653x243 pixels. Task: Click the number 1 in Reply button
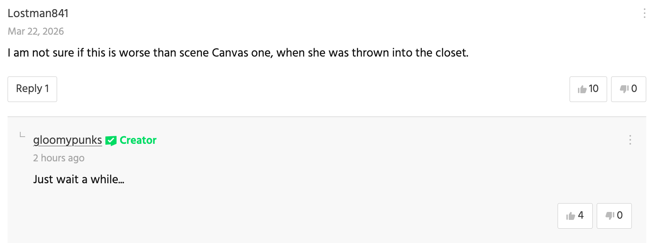coord(47,89)
